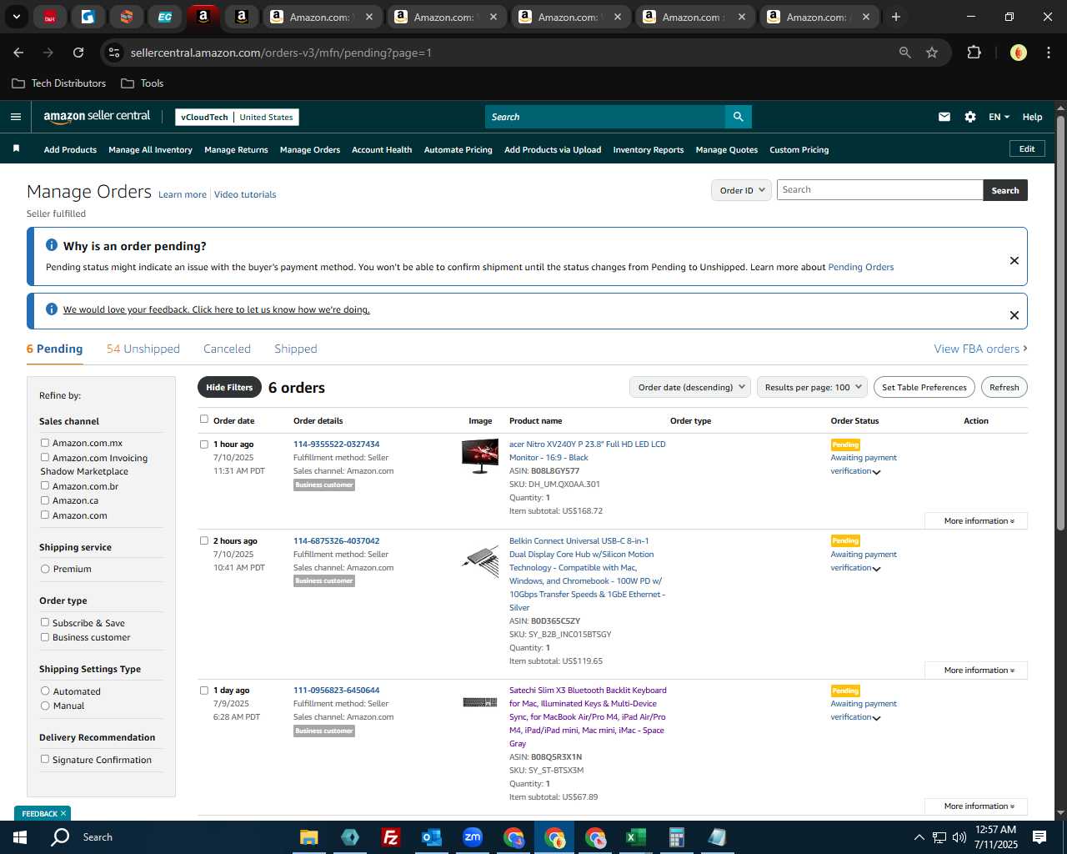Viewport: 1067px width, 854px height.
Task: Open the EN language dropdown
Action: tap(999, 117)
